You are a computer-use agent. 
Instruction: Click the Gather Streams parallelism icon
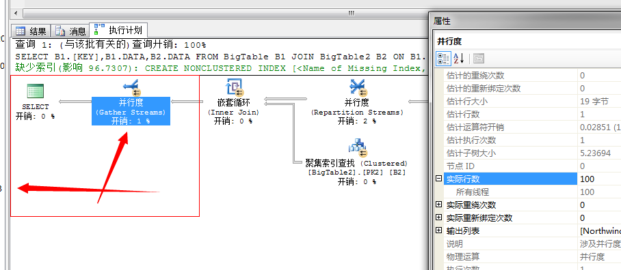coord(131,88)
